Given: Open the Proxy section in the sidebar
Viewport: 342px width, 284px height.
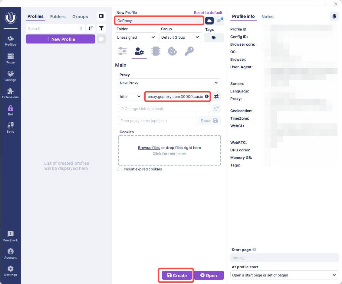Looking at the screenshot, I should pyautogui.click(x=10, y=58).
